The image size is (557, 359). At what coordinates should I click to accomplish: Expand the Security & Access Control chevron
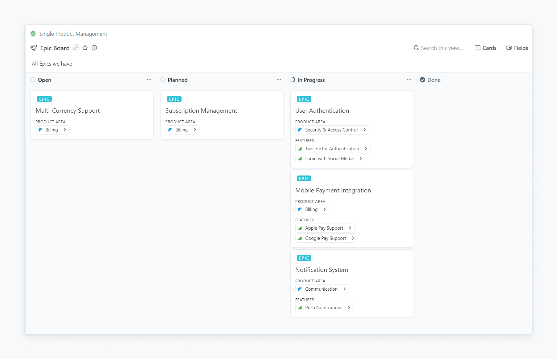[x=365, y=130]
